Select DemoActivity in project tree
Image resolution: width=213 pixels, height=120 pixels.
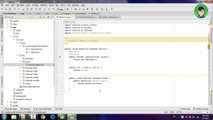click(37, 49)
